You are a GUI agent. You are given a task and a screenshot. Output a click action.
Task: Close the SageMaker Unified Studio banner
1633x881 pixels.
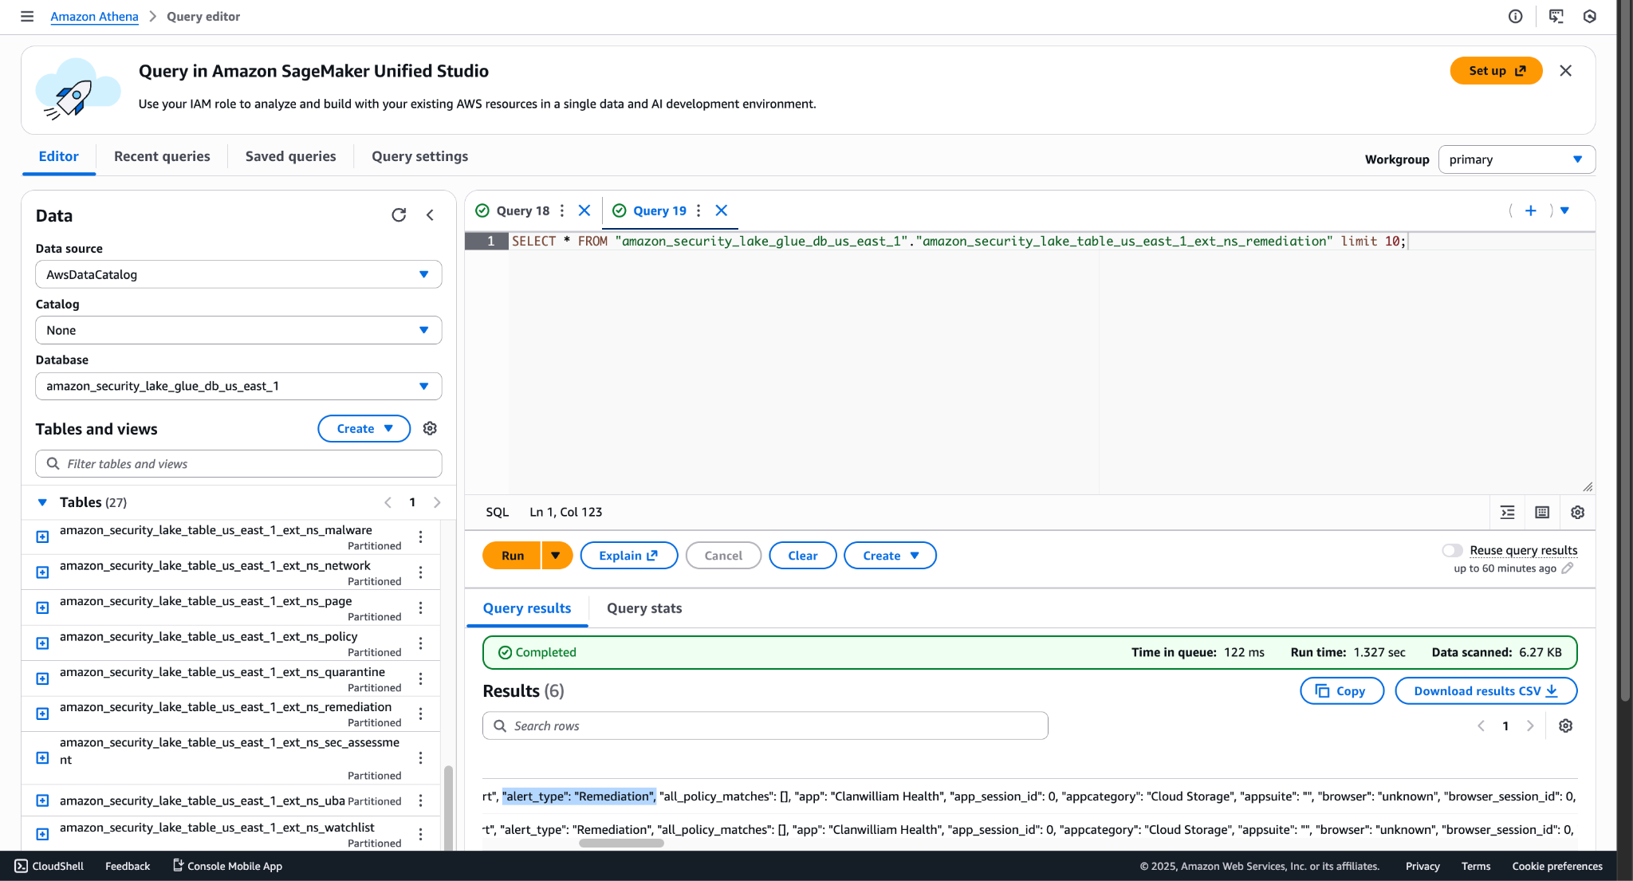coord(1566,71)
